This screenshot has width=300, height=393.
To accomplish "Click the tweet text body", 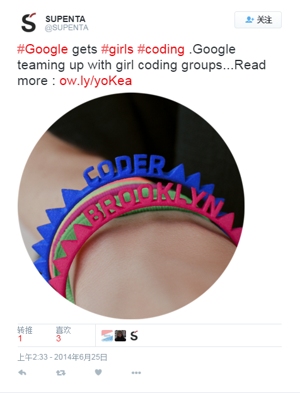I will 142,65.
